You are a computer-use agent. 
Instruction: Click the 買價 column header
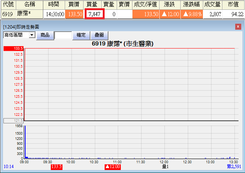click(x=74, y=5)
